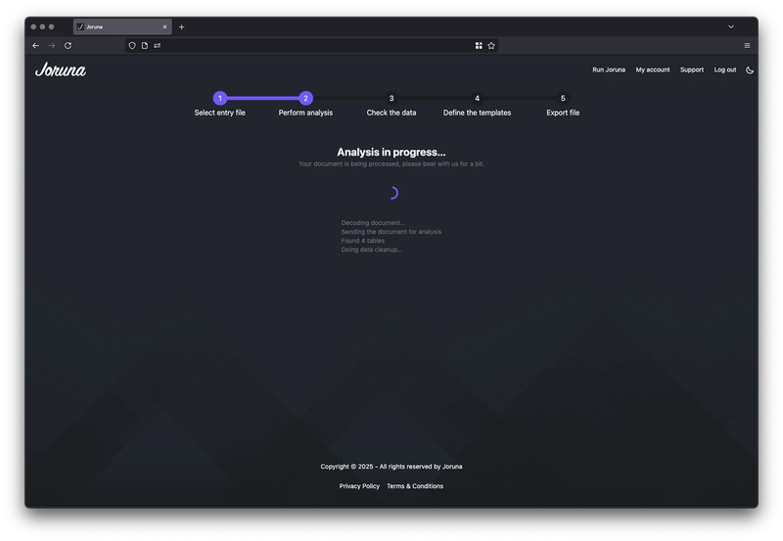
Task: Close the Joruna tab
Action: pos(164,26)
